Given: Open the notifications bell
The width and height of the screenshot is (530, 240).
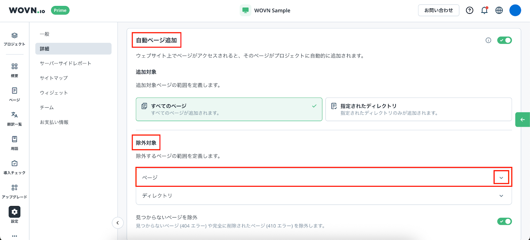Looking at the screenshot, I should [x=484, y=11].
